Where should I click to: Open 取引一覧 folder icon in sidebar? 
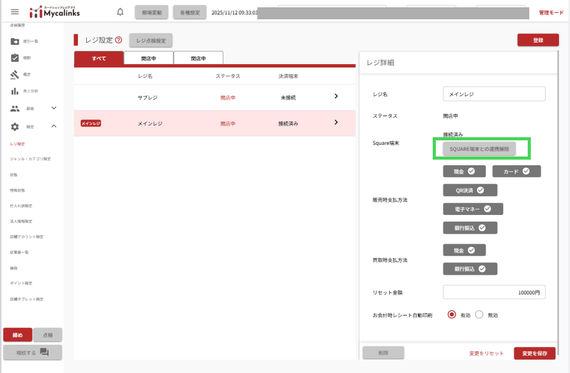pyautogui.click(x=15, y=42)
